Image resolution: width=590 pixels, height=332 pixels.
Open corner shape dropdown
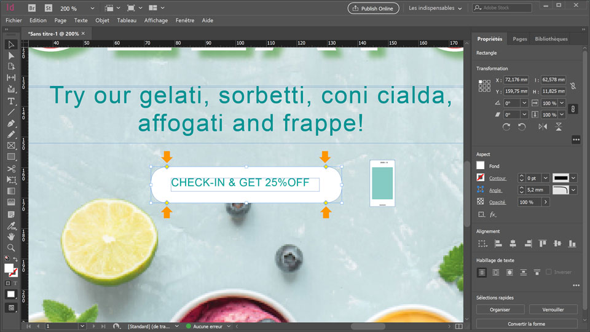pyautogui.click(x=573, y=190)
